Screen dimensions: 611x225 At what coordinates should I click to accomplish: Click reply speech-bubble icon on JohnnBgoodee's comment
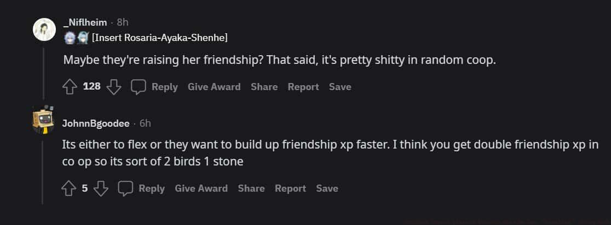(126, 188)
